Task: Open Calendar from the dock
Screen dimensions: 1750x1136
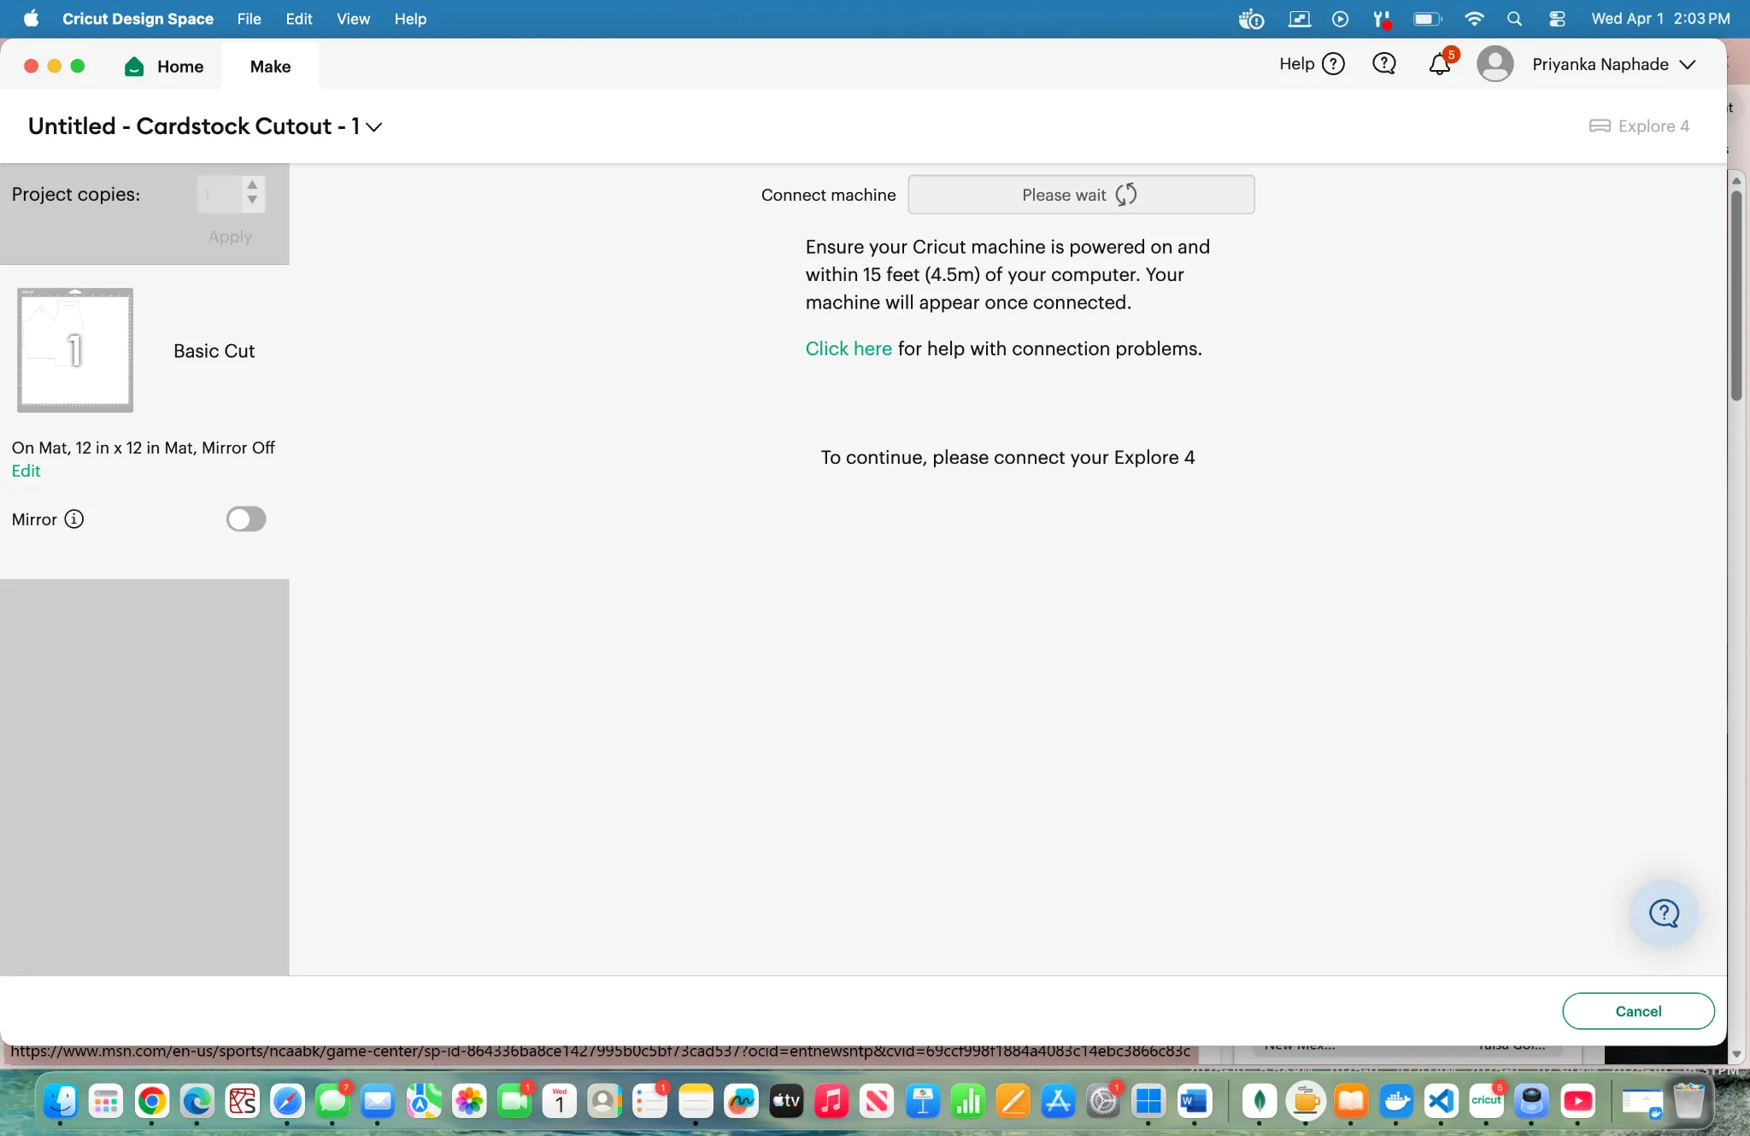Action: [x=560, y=1102]
